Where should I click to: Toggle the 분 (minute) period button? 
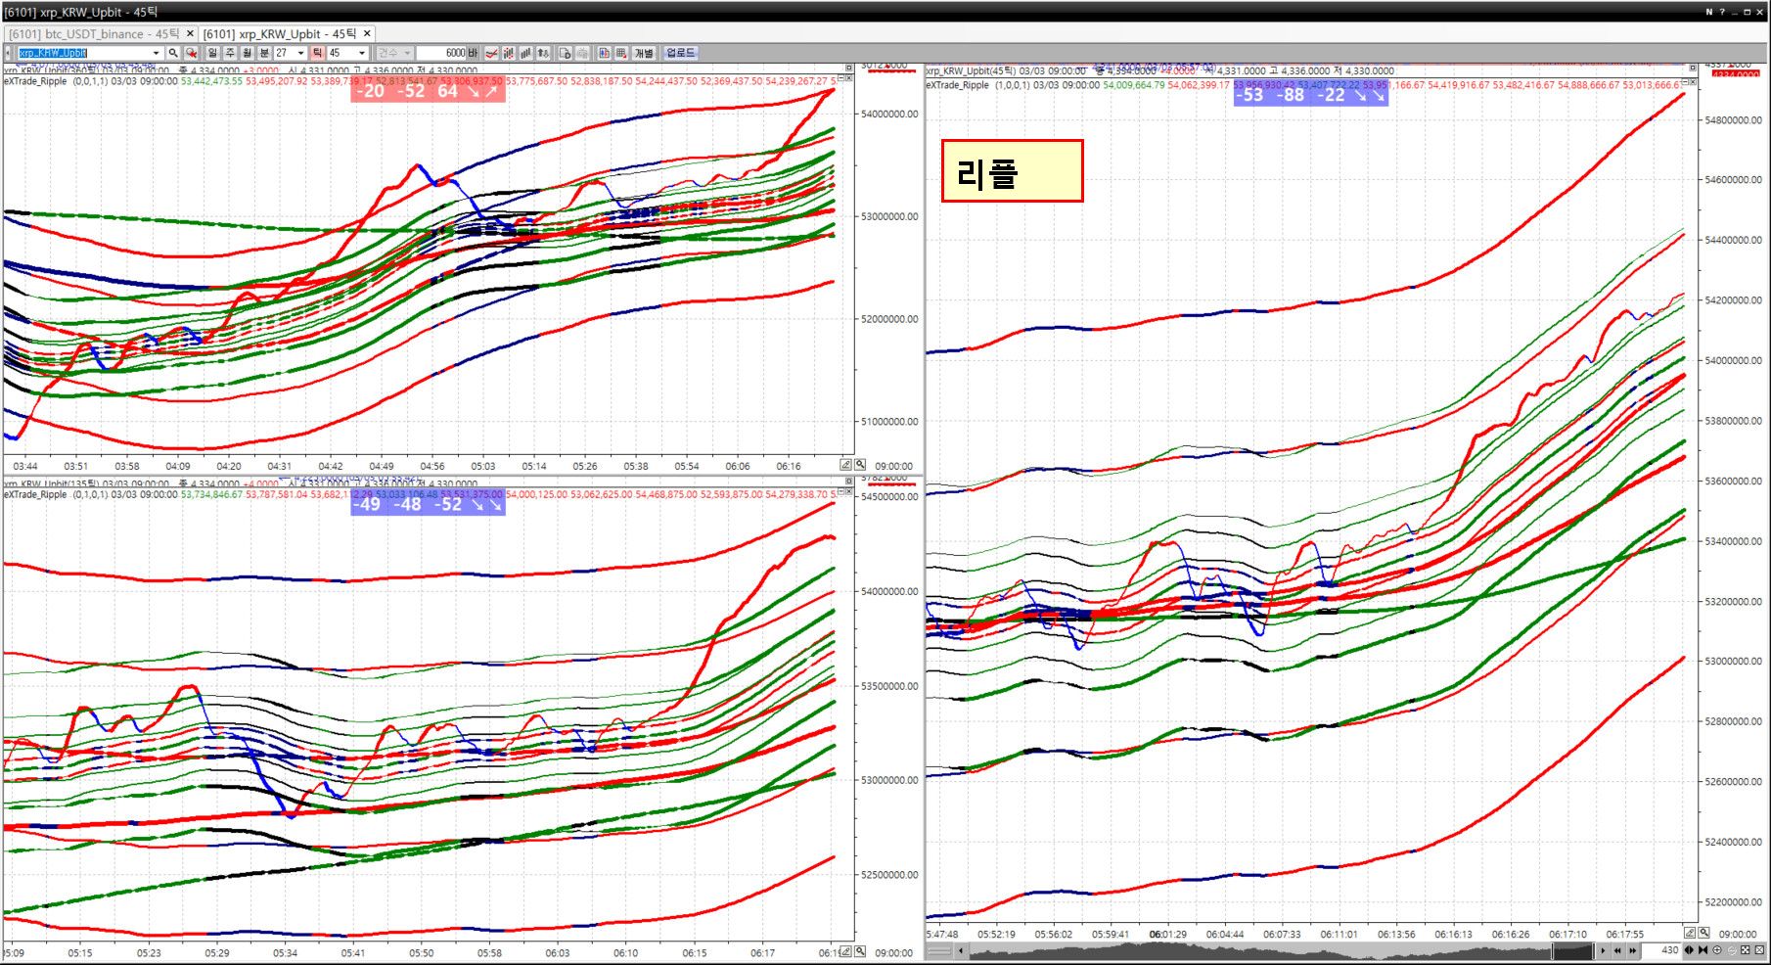point(263,53)
